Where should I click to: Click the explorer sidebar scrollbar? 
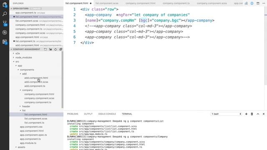pyautogui.click(x=63, y=80)
